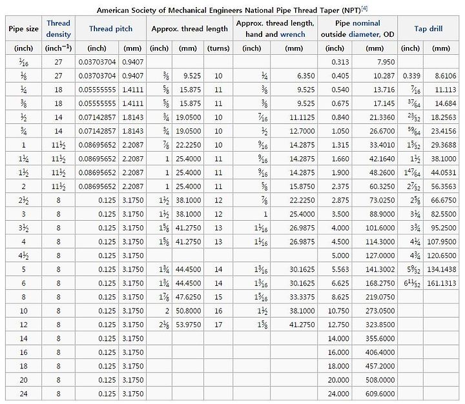Select outside diameter 127.0000
The width and height of the screenshot is (465, 404).
[x=380, y=256]
